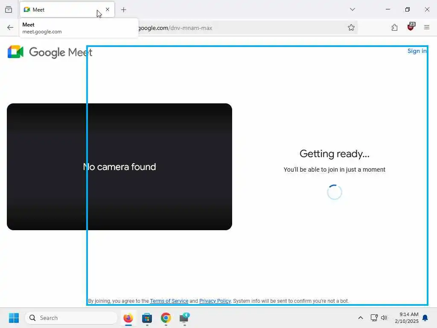Viewport: 437px width, 328px height.
Task: Select the Meet browser tab
Action: tap(67, 10)
